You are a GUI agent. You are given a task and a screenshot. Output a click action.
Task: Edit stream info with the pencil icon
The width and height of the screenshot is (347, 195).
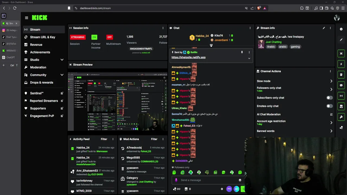click(x=324, y=28)
